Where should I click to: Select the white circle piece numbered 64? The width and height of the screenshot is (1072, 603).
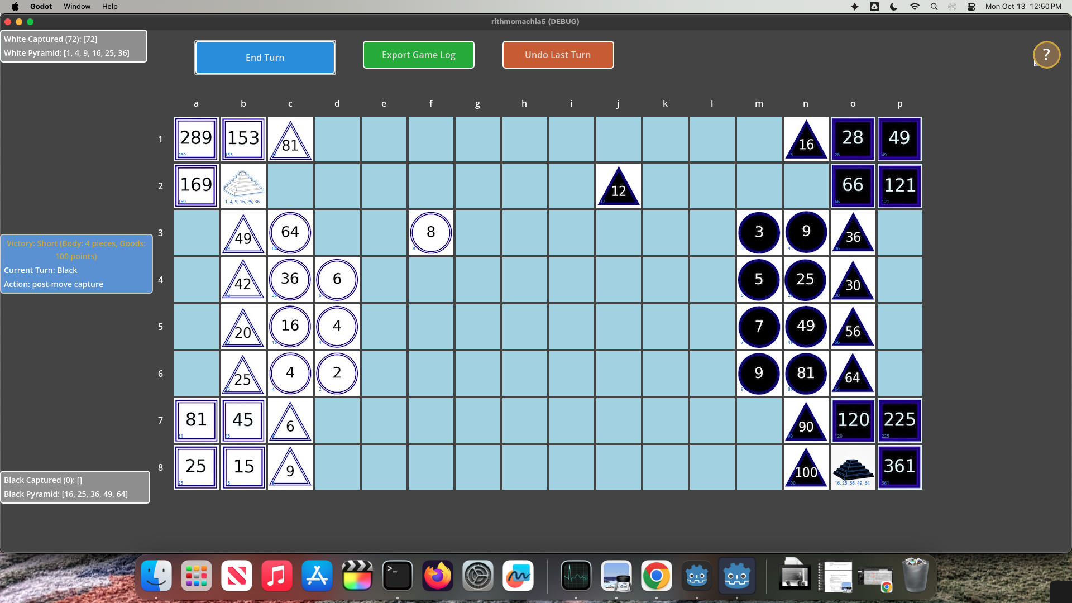point(290,233)
